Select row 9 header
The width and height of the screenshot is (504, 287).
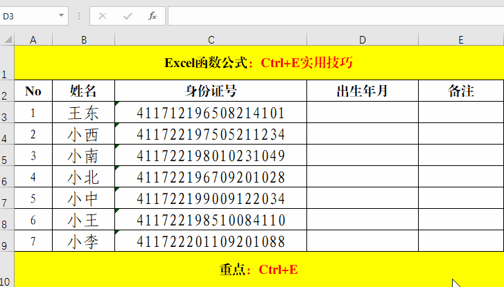(7, 241)
